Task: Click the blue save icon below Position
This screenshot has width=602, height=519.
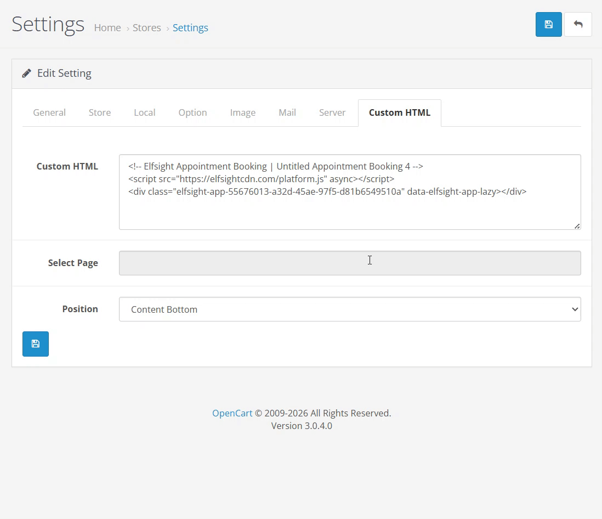Action: tap(35, 344)
